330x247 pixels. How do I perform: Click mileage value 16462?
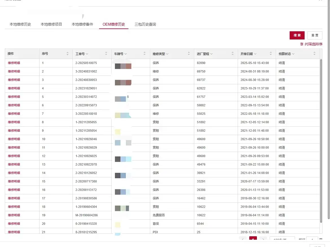(x=201, y=198)
